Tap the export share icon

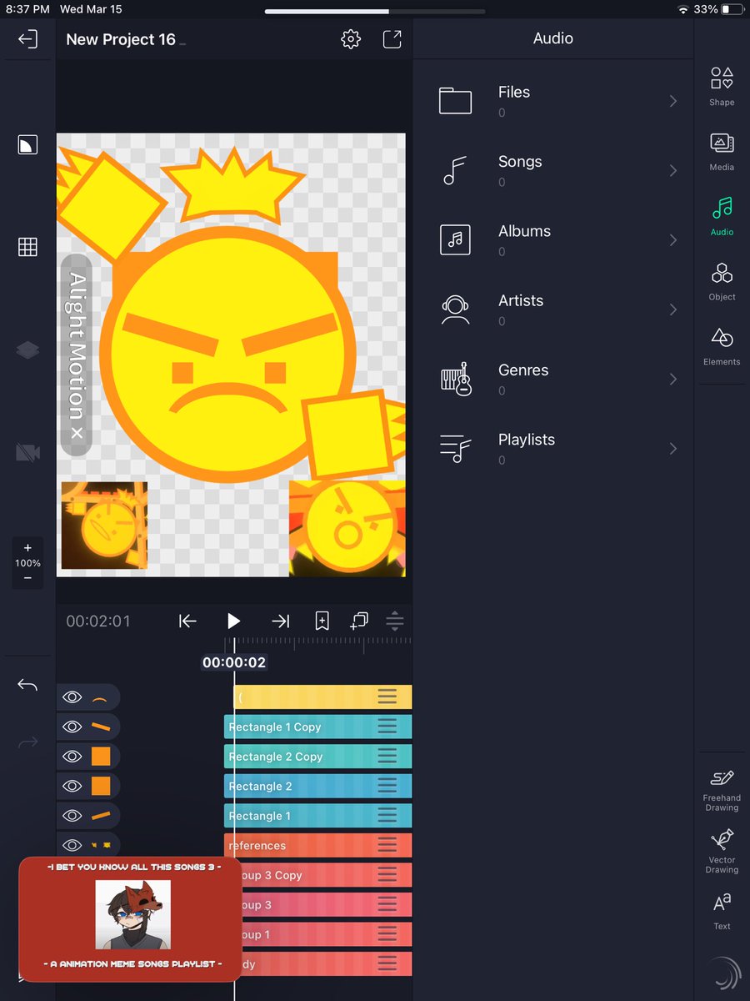pyautogui.click(x=392, y=39)
